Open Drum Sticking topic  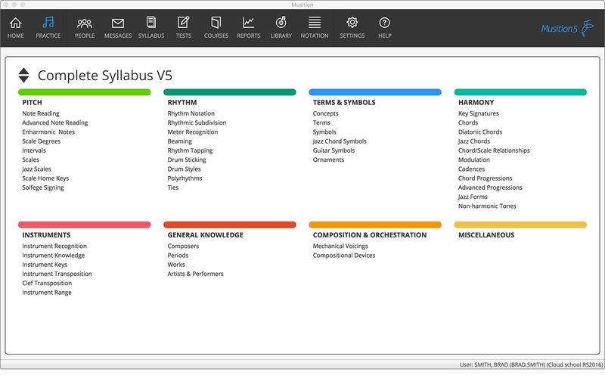(187, 160)
